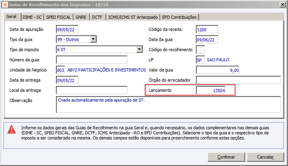Click the Tipo de imposto label
Viewport: 288px width, 166px height.
point(24,50)
